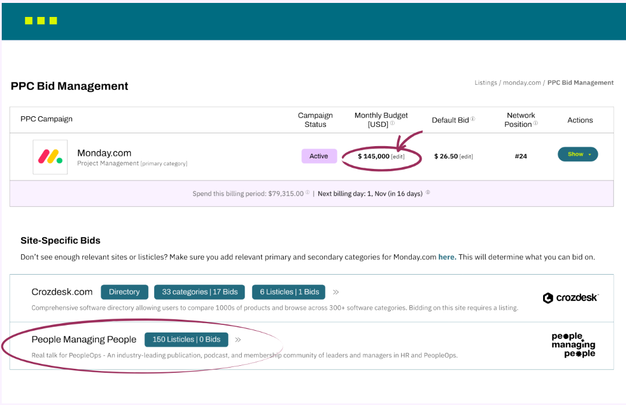Click the three yellow squares logo
626x405 pixels.
41,21
